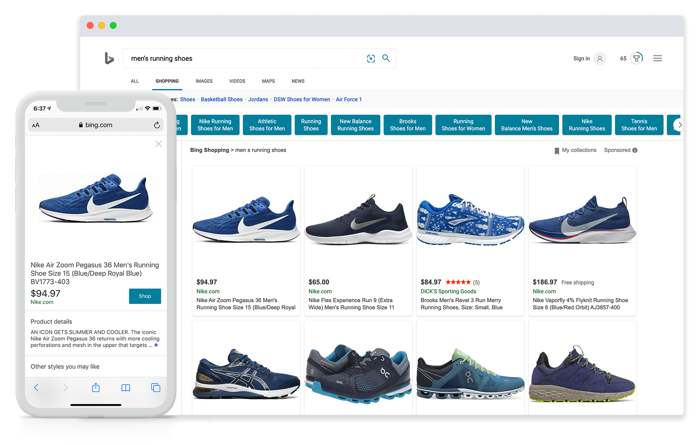This screenshot has width=697, height=445.
Task: Select the SHOPPING tab
Action: coord(167,81)
